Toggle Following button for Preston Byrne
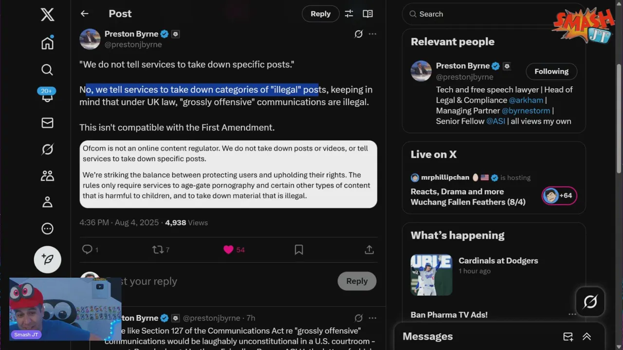 click(551, 71)
